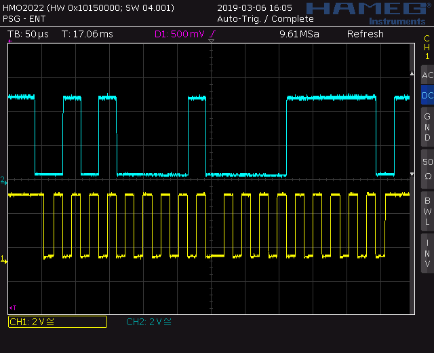Click the trigger position triangle at top
Viewport: 434px width, 353px height.
pyautogui.click(x=211, y=41)
